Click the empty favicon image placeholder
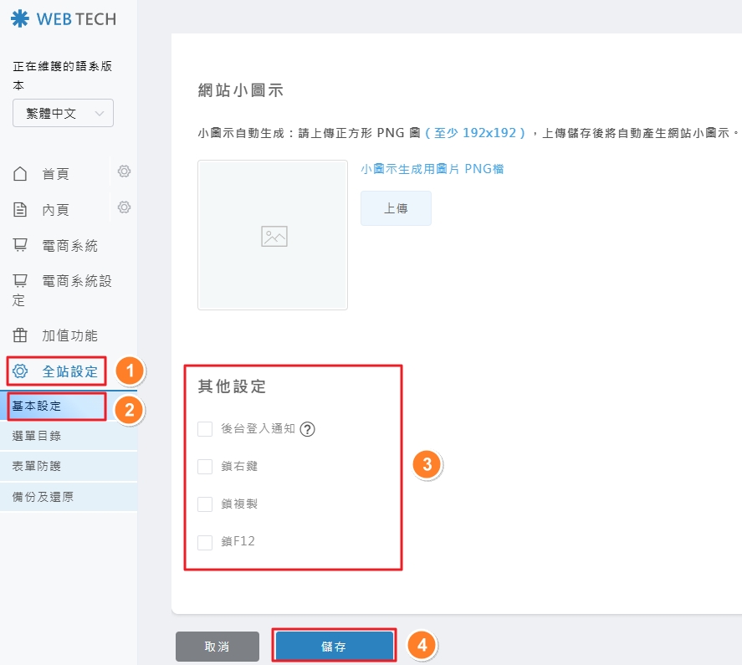742x665 pixels. pyautogui.click(x=272, y=235)
